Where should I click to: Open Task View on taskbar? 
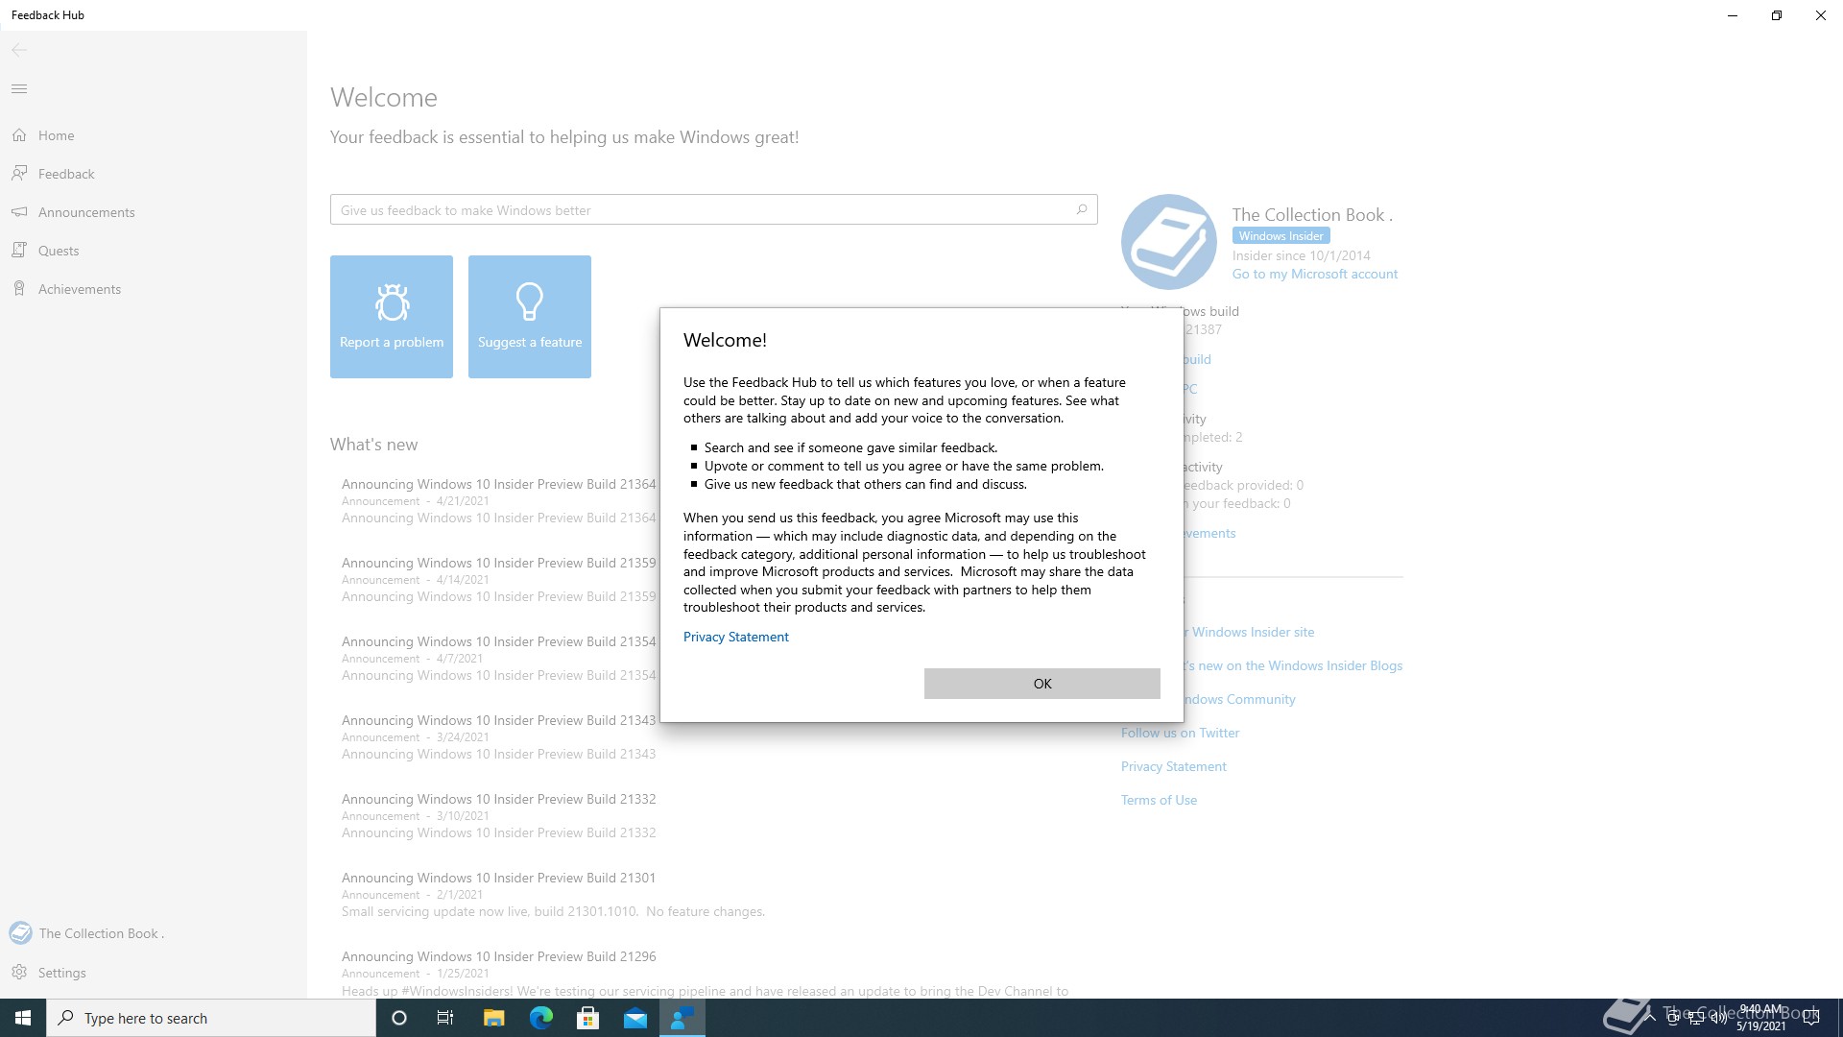tap(445, 1018)
